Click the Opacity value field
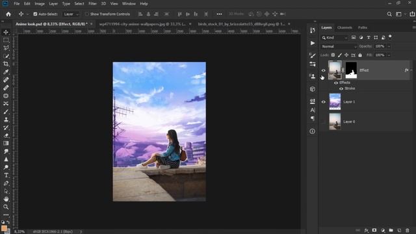This screenshot has width=416, height=234. pos(380,46)
